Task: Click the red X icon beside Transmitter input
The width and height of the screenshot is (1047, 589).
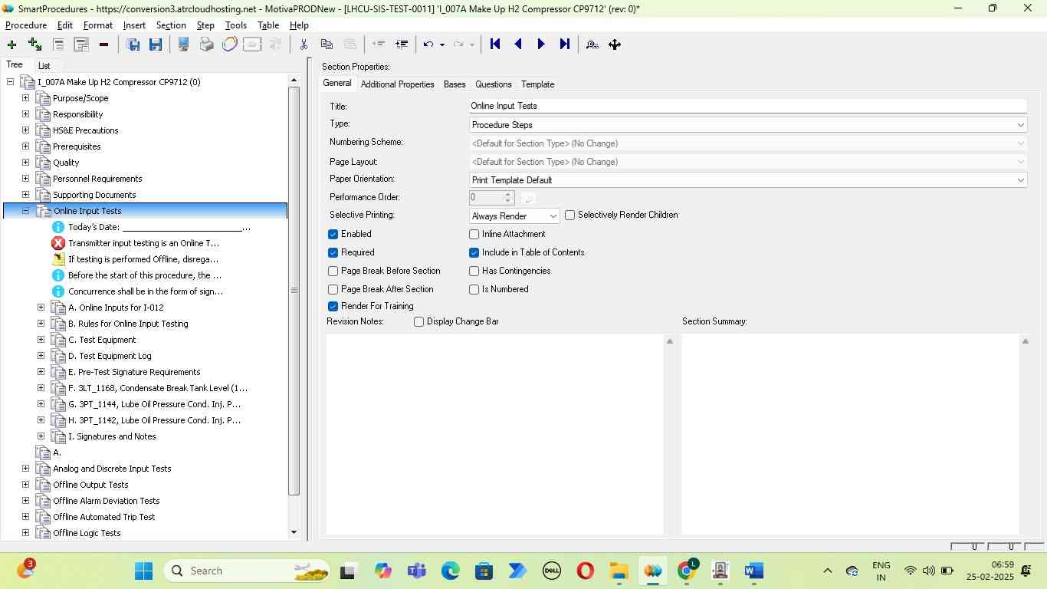Action: point(58,243)
